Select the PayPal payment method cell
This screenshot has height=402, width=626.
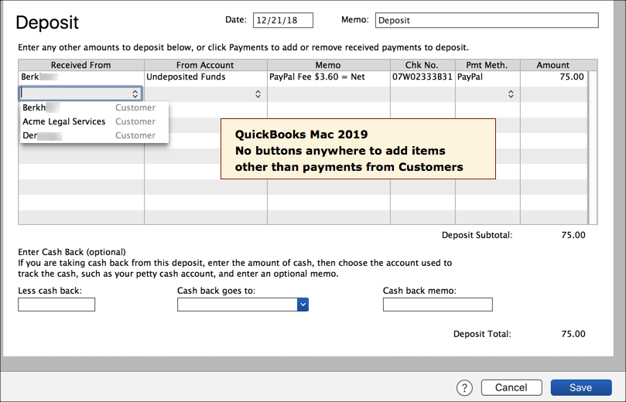click(x=487, y=77)
